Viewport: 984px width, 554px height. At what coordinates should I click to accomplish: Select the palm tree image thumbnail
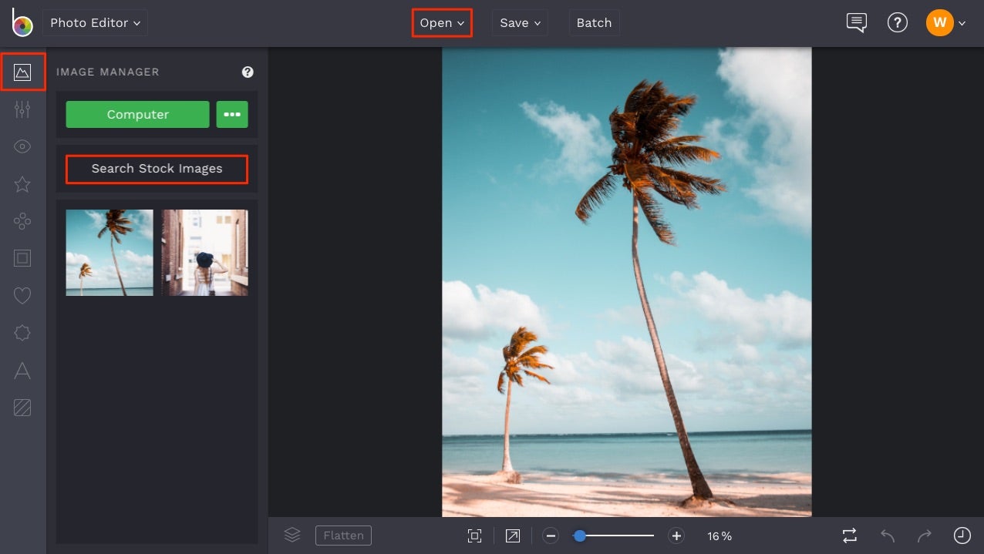(109, 252)
